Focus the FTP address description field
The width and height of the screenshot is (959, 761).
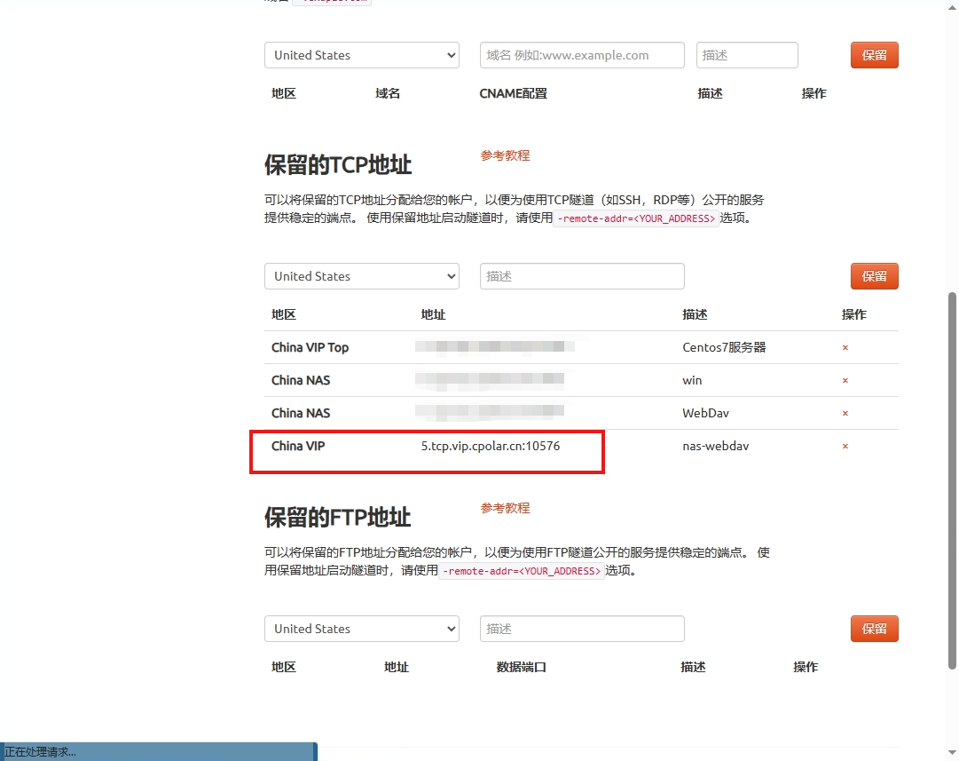(581, 629)
